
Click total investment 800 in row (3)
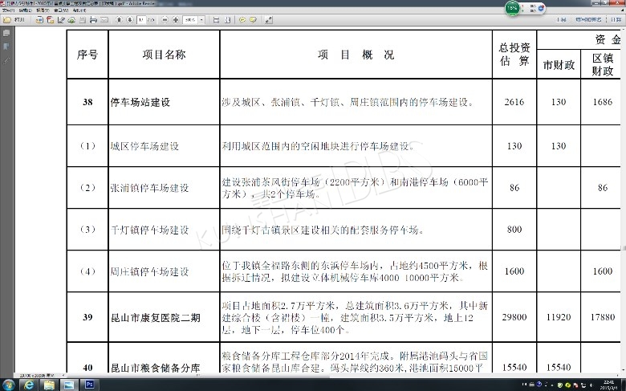coord(514,230)
